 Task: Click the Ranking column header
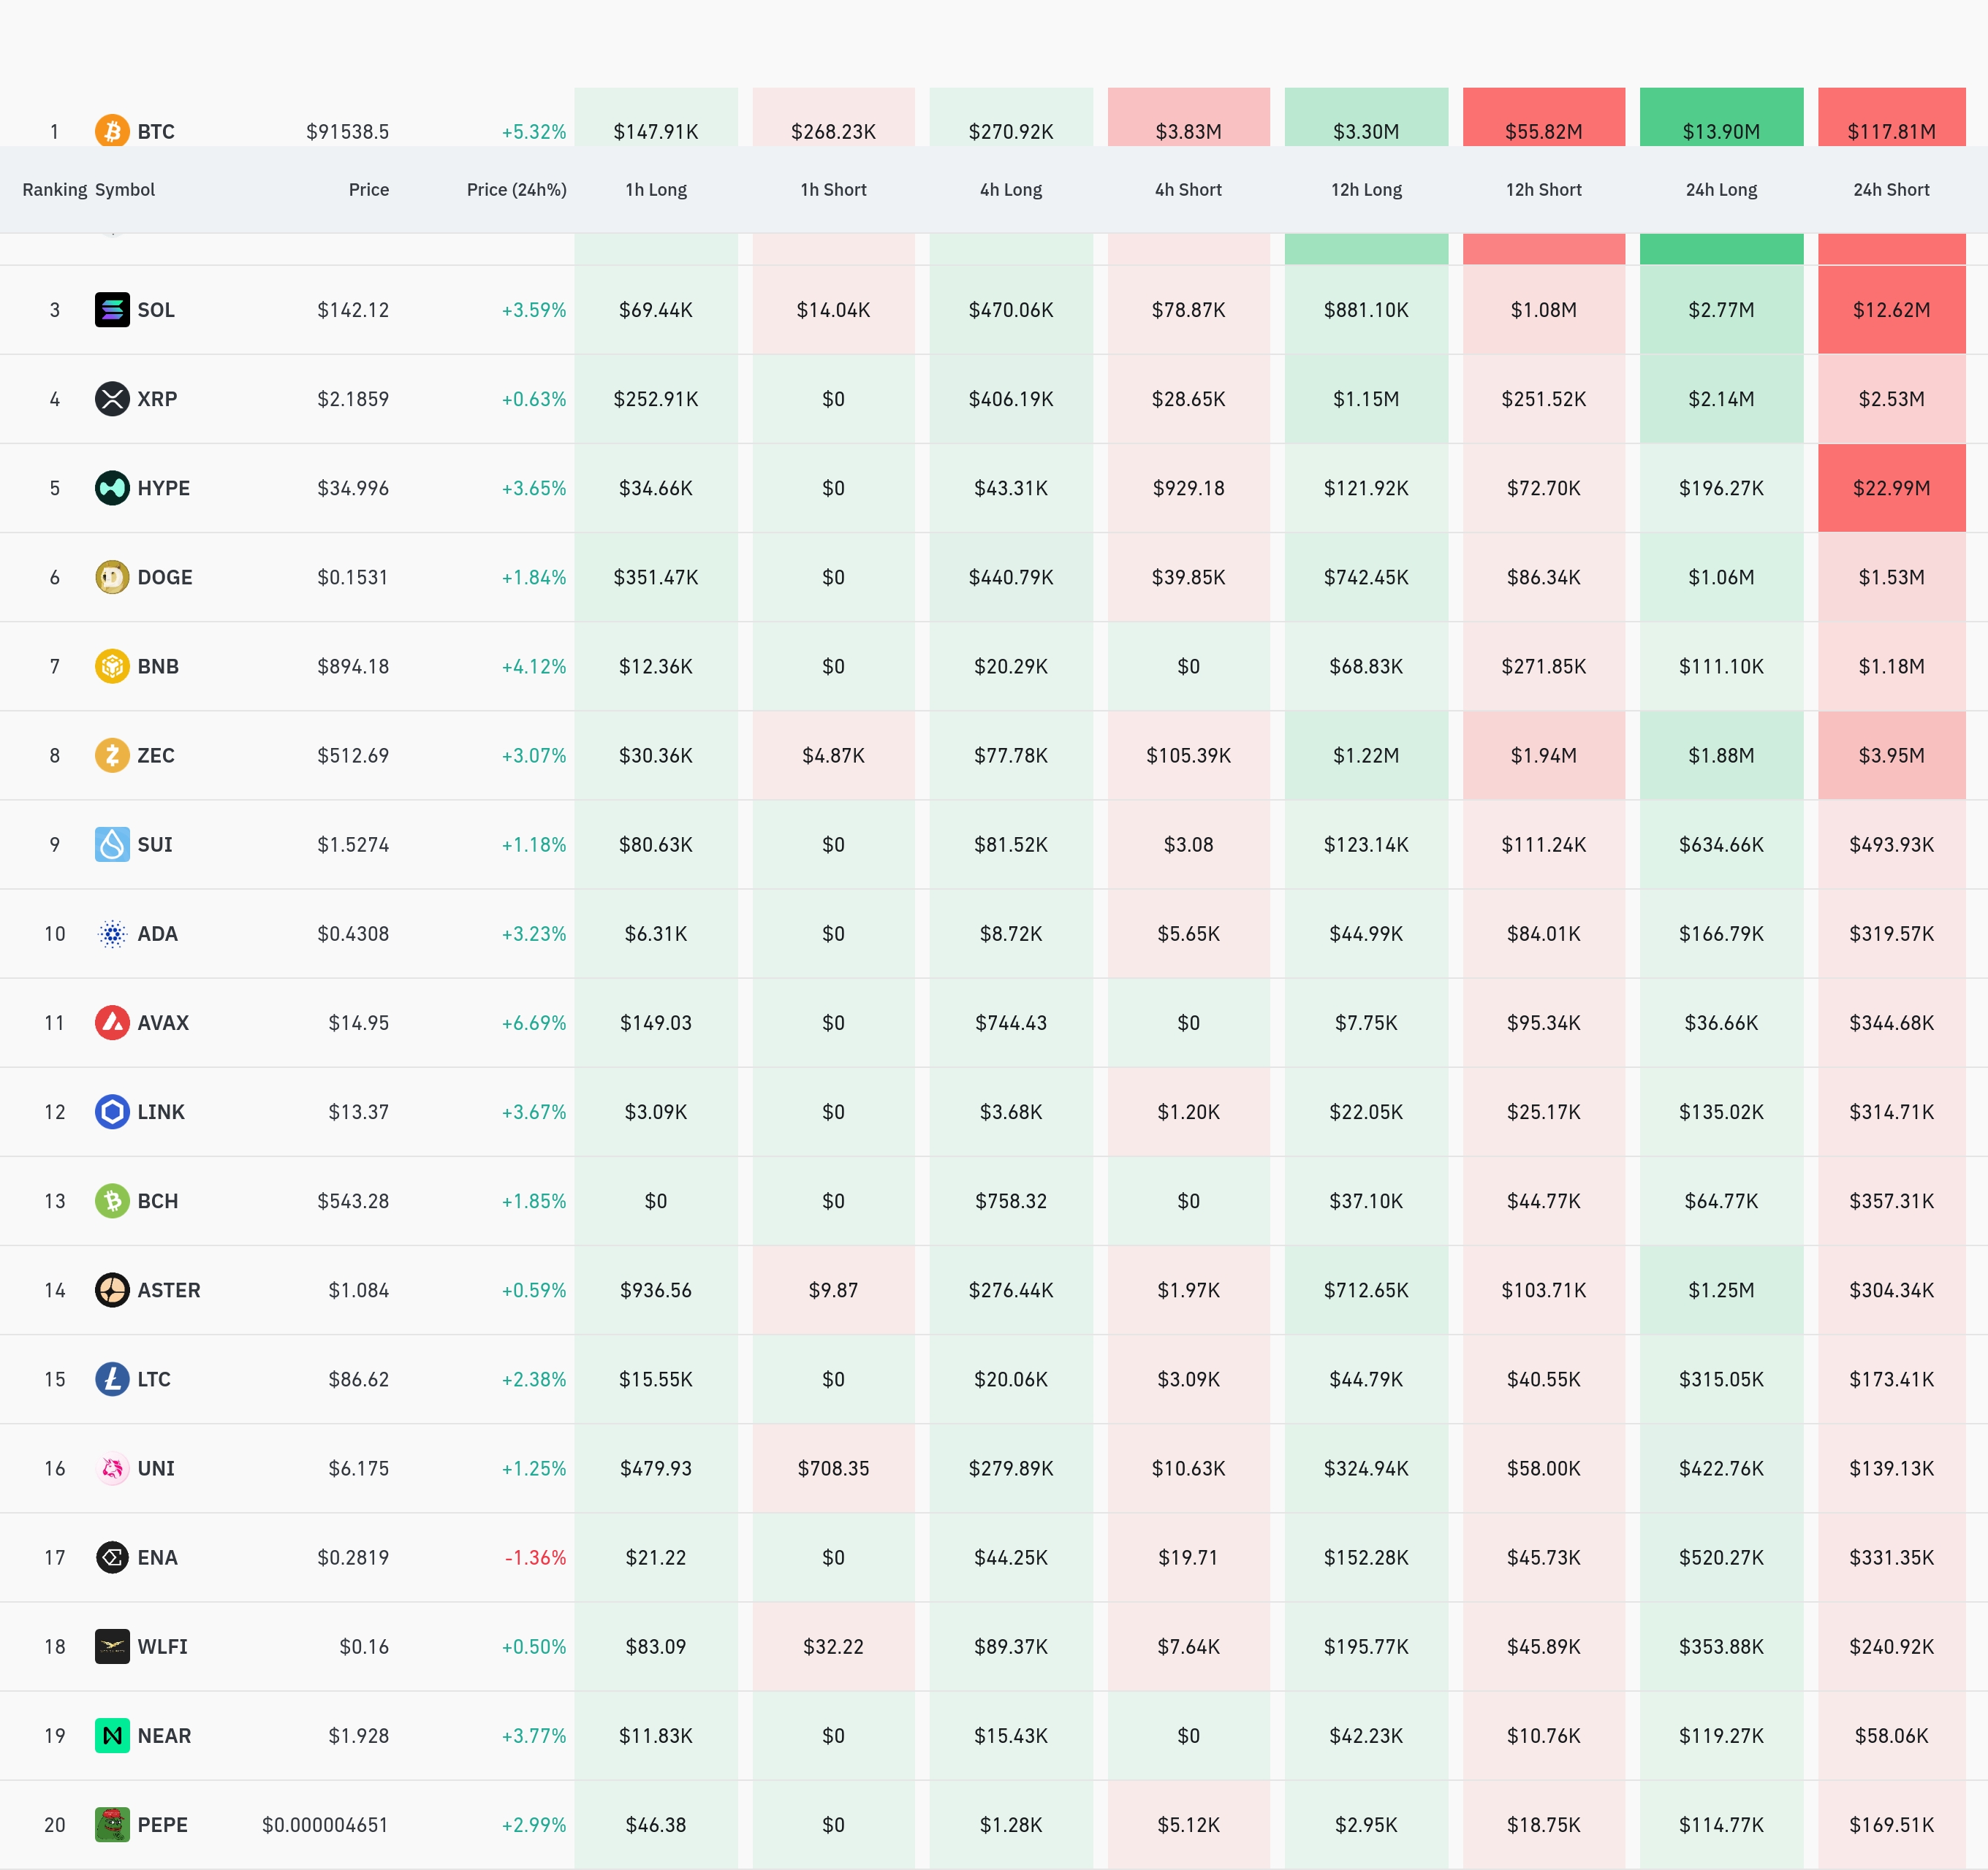point(54,190)
